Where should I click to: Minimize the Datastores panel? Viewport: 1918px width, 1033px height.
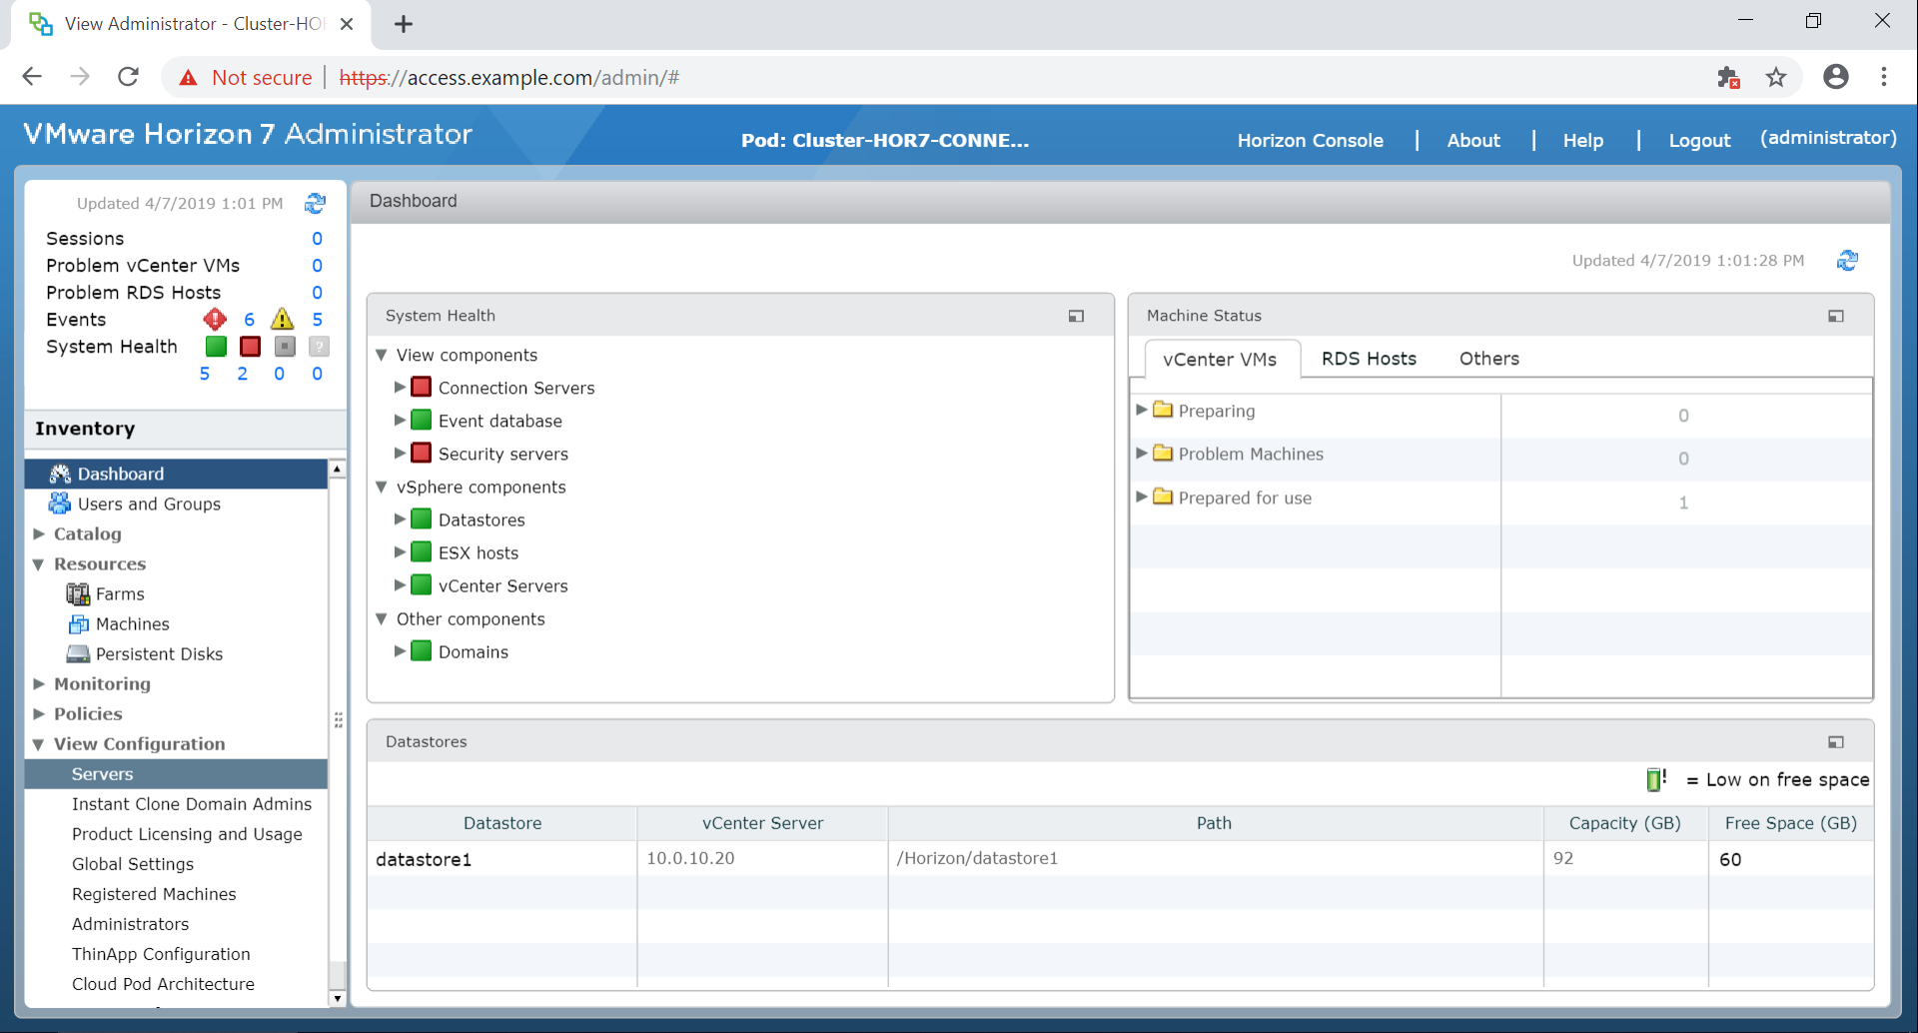point(1836,742)
